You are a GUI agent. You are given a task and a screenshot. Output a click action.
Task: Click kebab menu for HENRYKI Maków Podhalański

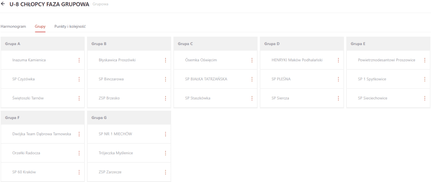(x=338, y=60)
